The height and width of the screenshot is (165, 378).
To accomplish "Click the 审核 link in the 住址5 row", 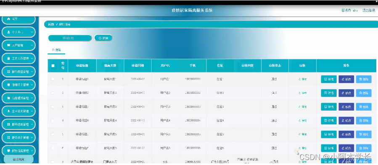I will [302, 134].
